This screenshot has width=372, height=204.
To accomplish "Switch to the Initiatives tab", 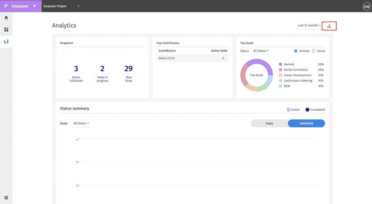I will click(306, 123).
